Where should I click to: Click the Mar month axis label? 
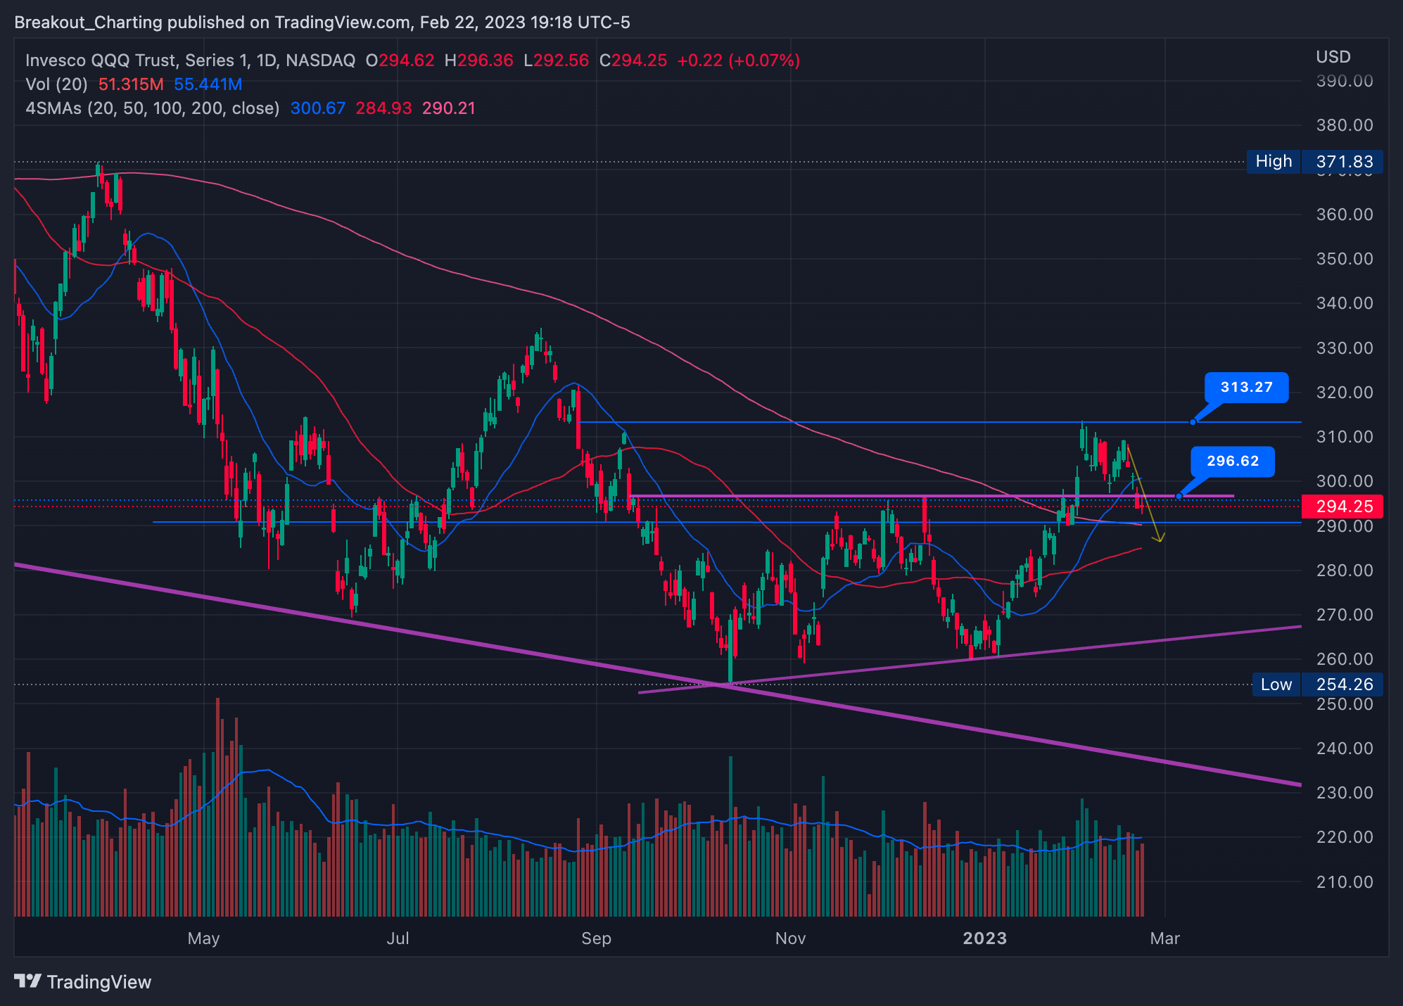coord(1164,938)
